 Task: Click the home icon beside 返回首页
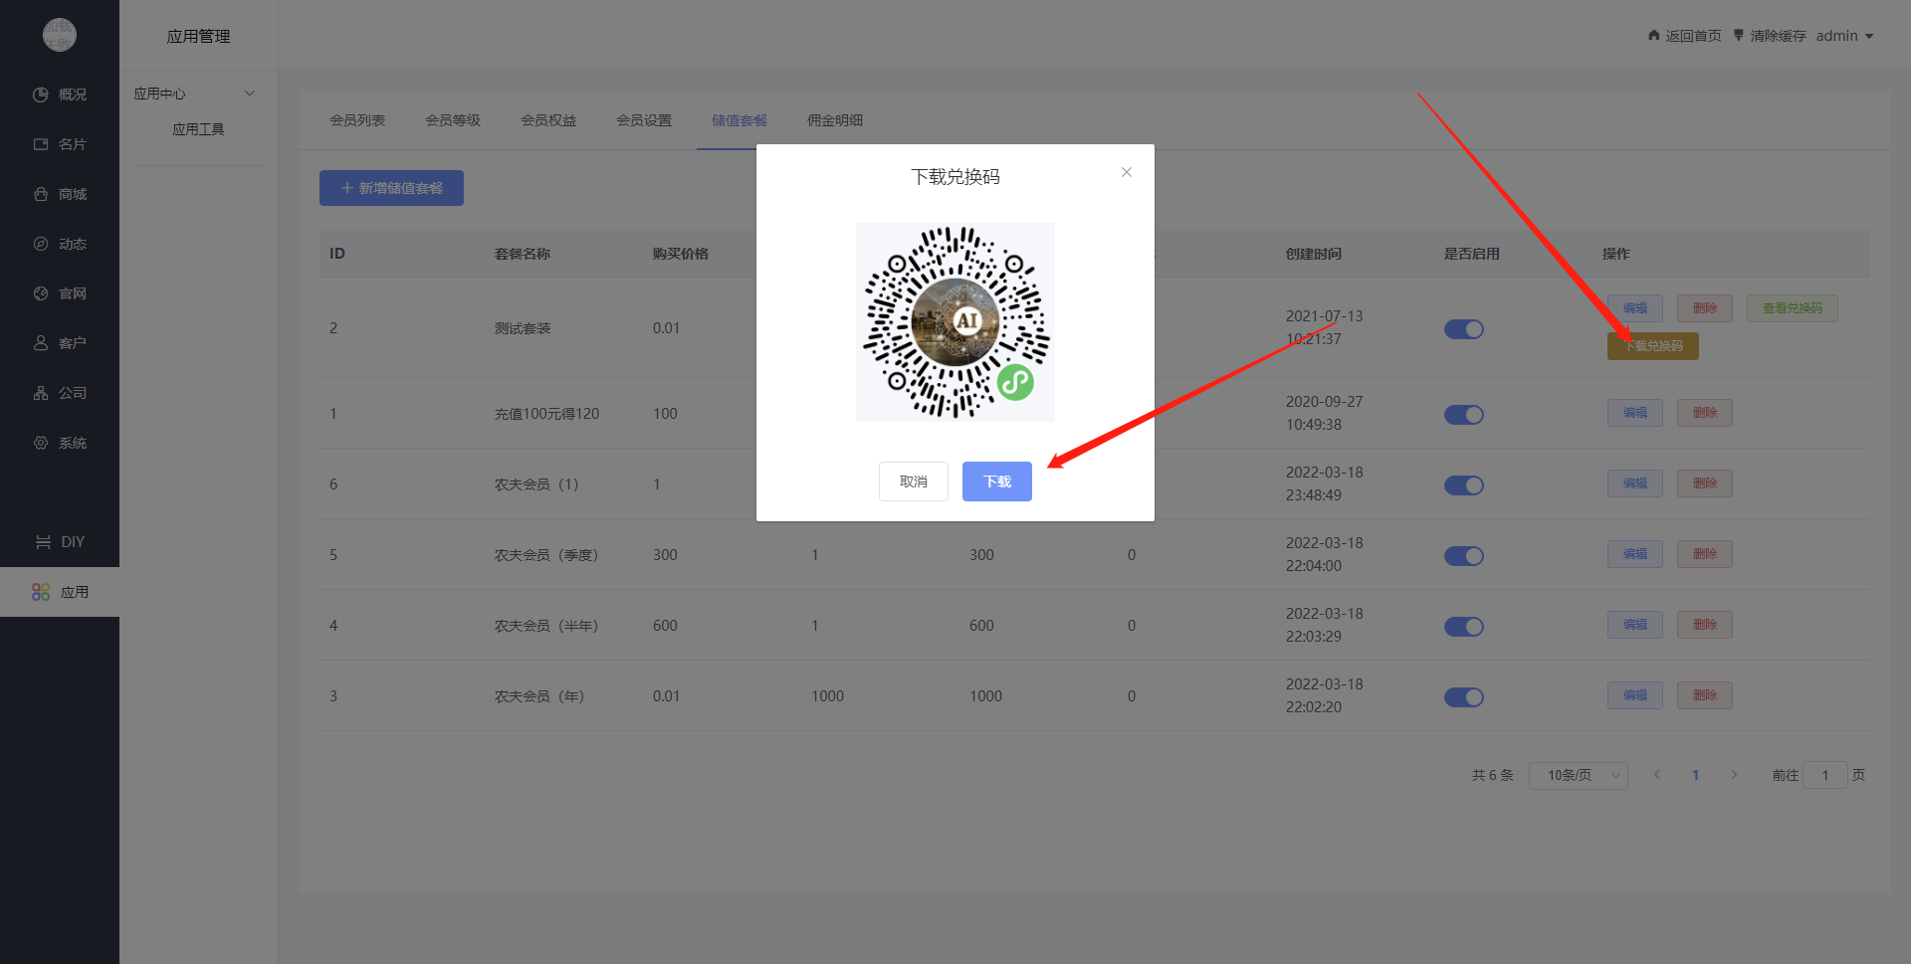point(1654,35)
